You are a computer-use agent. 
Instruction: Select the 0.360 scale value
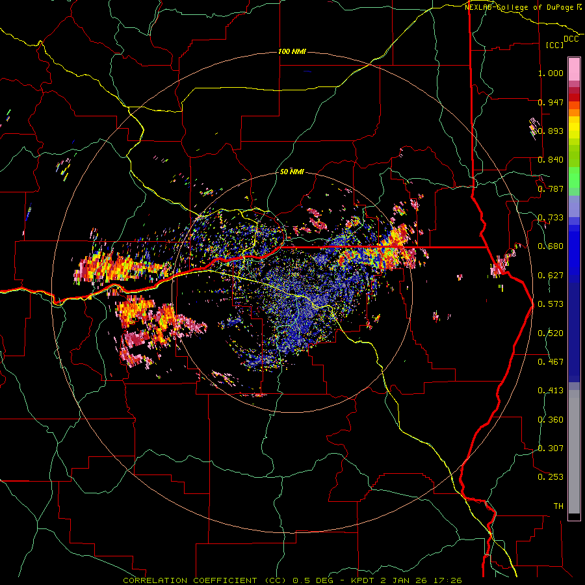pyautogui.click(x=551, y=420)
